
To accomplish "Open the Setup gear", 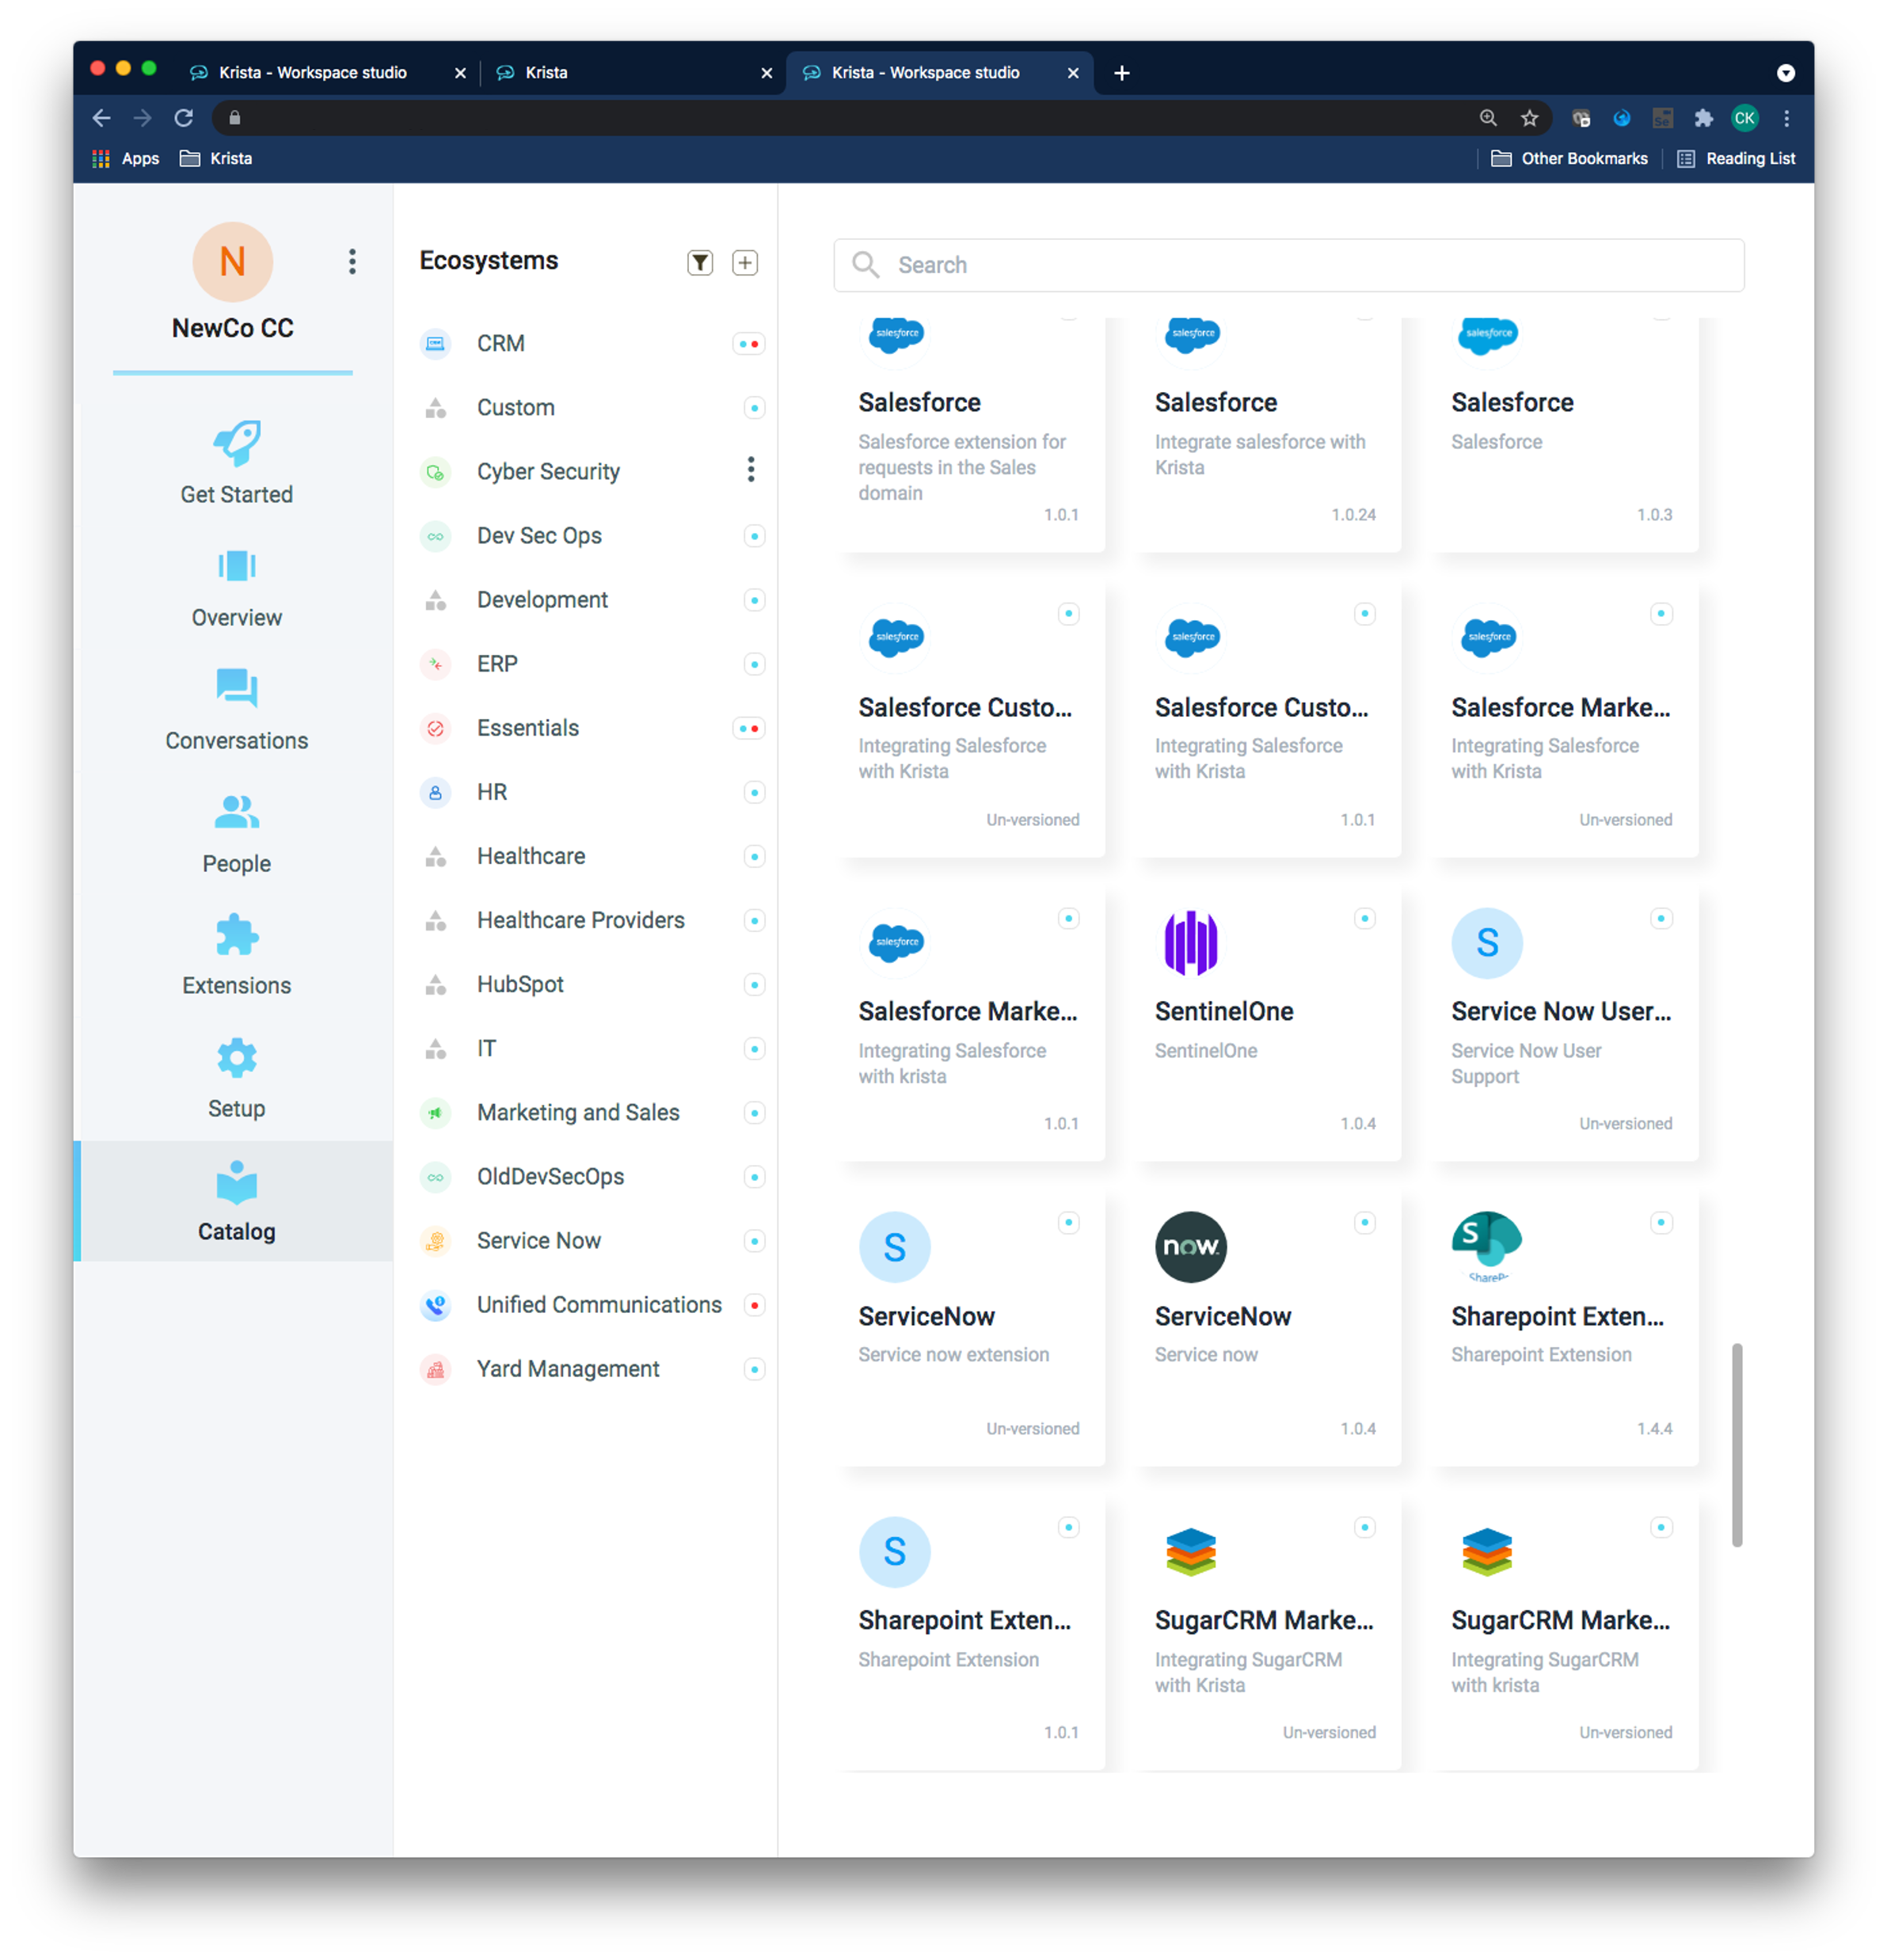I will coord(237,1058).
